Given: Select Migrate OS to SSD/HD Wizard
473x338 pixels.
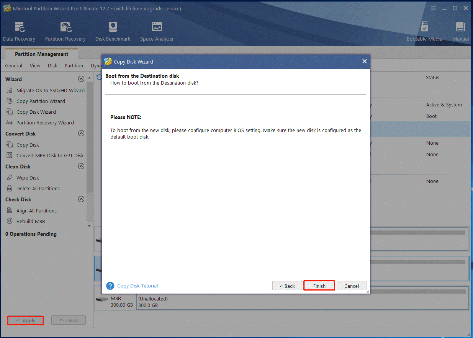Looking at the screenshot, I should [x=50, y=91].
